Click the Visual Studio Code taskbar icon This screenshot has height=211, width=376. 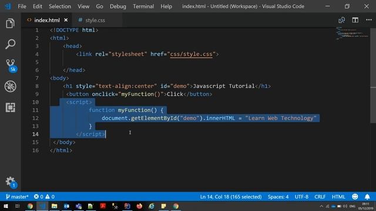(42, 206)
